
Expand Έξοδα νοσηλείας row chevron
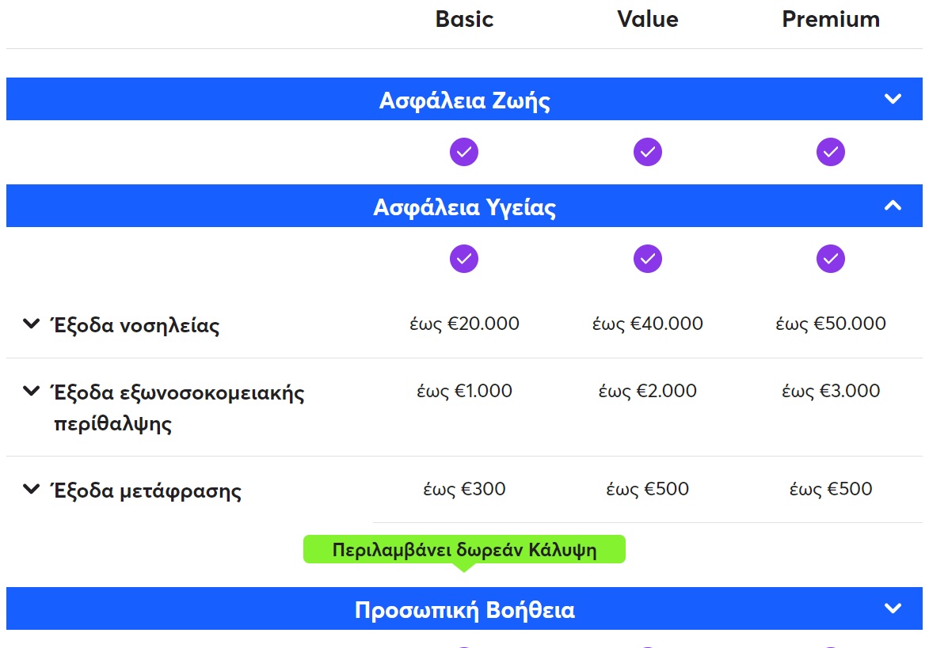click(x=31, y=324)
